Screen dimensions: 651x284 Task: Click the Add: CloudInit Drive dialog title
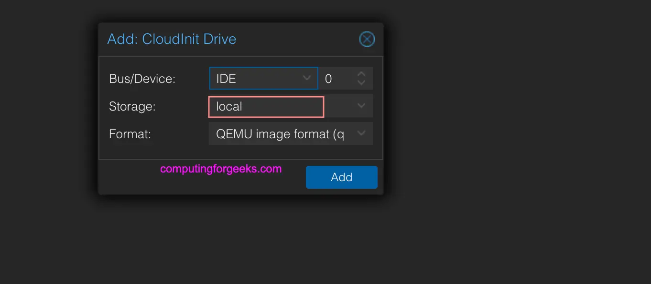[172, 39]
